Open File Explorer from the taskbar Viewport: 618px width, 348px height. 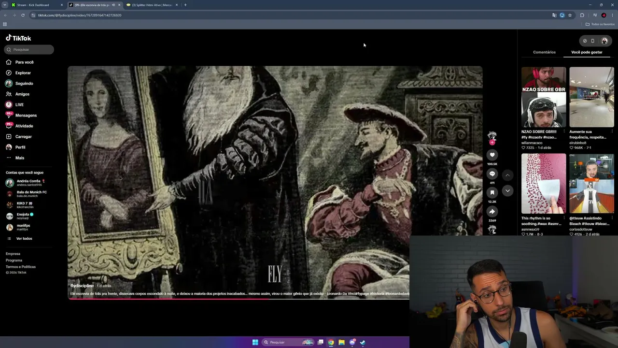click(341, 342)
